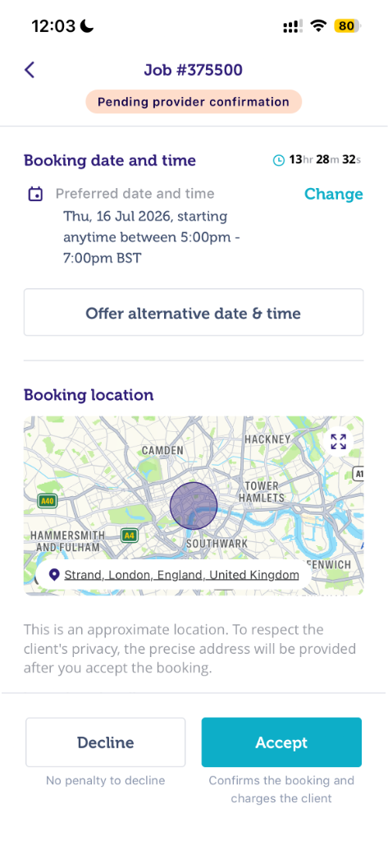
Task: Go back using the left chevron
Action: [x=30, y=70]
